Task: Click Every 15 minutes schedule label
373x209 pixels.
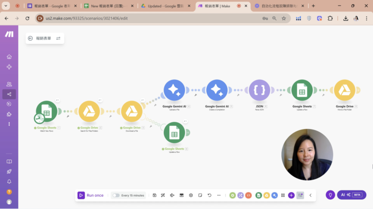Action: 133,195
